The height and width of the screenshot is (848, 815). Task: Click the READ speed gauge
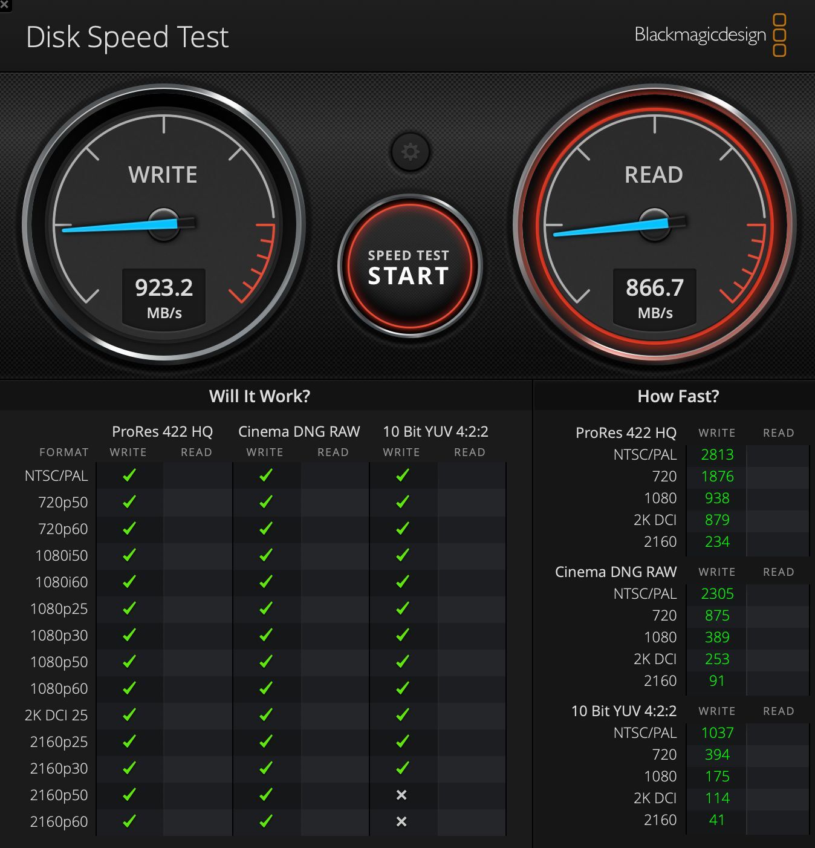click(x=654, y=224)
